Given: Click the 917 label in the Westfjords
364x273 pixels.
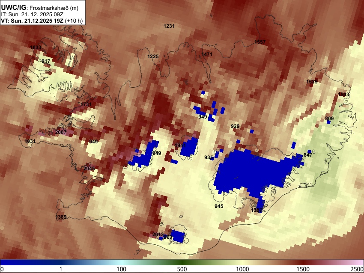Looking at the screenshot, I should (x=46, y=61).
